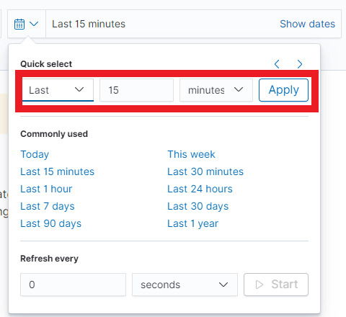The height and width of the screenshot is (317, 346).
Task: Open the minutes unit dropdown
Action: pyautogui.click(x=216, y=90)
